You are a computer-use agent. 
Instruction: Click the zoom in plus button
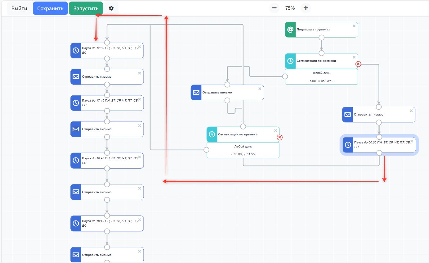[306, 8]
